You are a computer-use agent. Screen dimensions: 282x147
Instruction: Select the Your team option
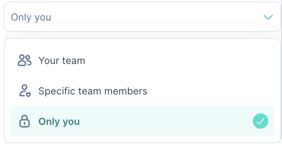(x=142, y=61)
